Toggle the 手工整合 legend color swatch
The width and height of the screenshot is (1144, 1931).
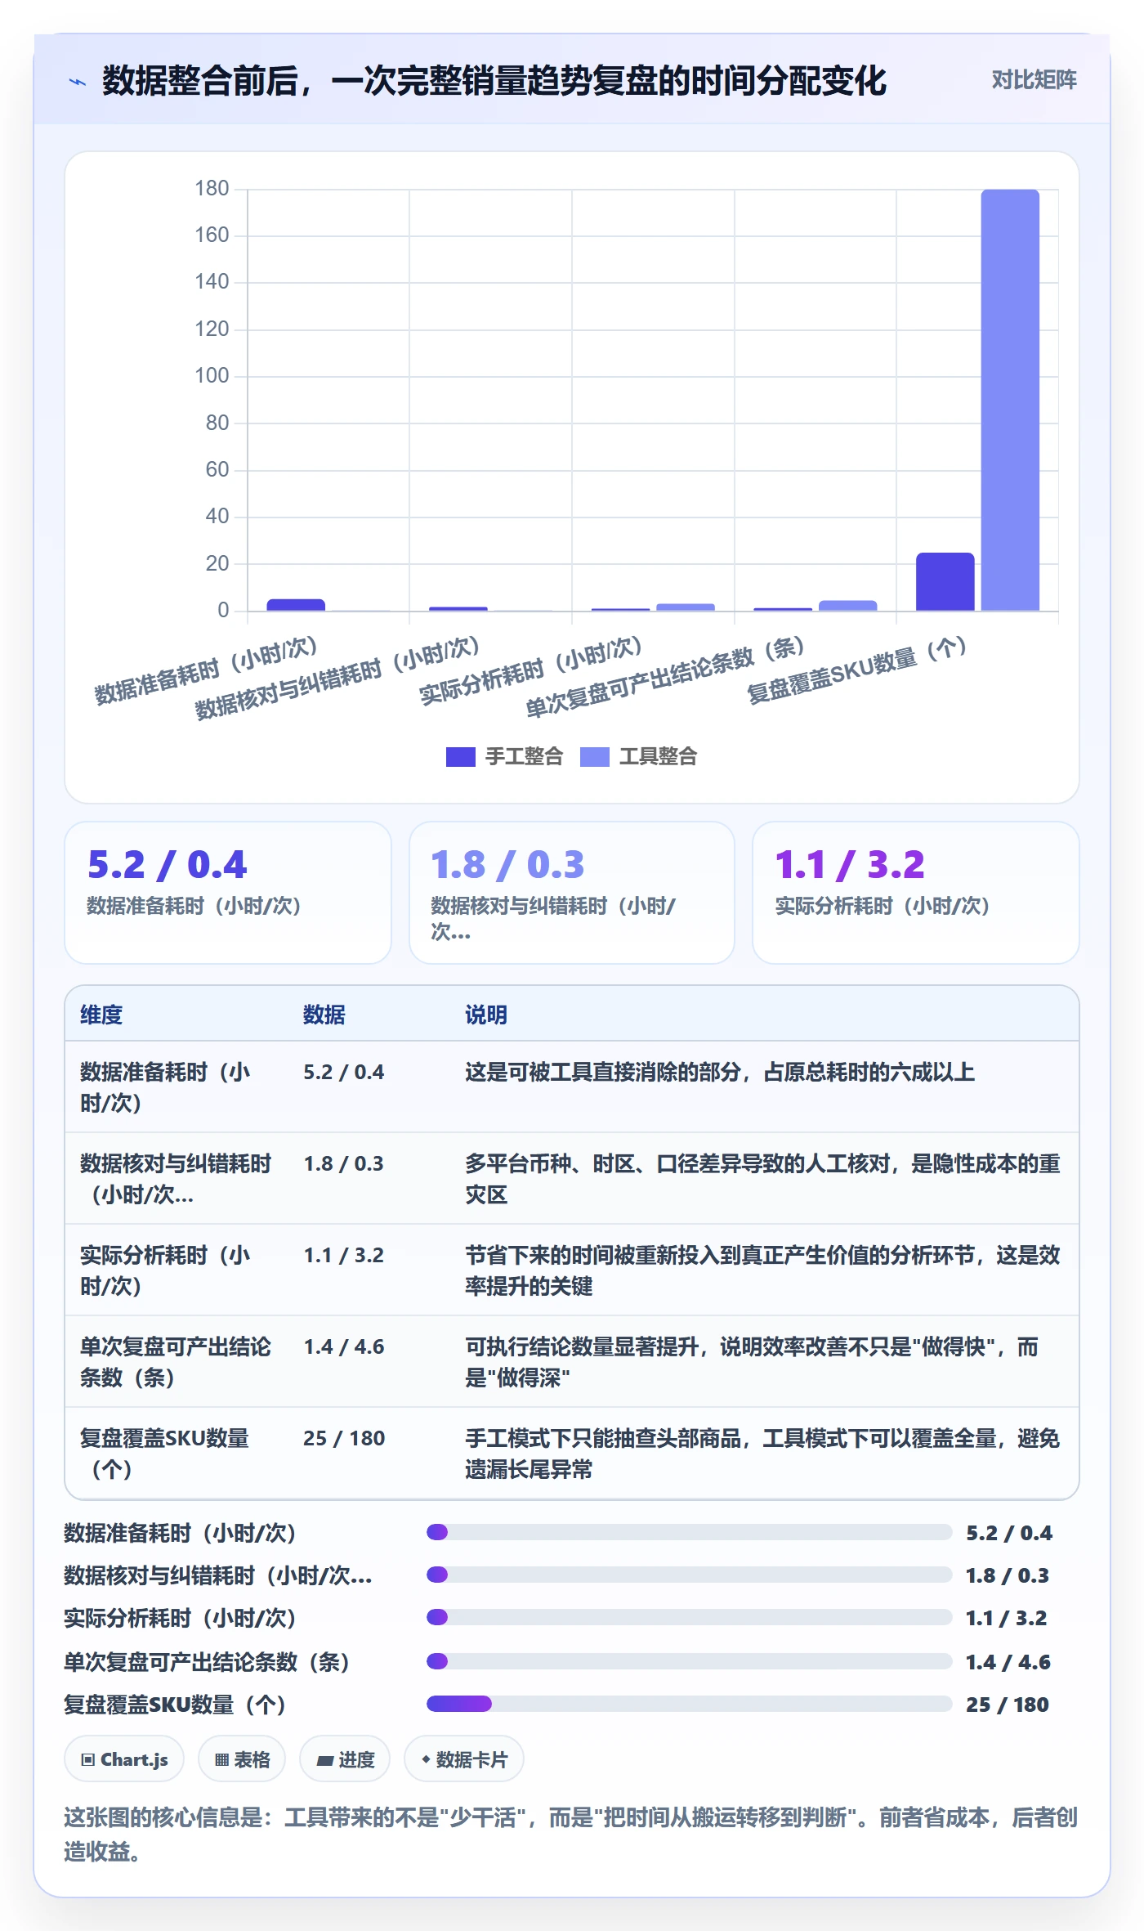pyautogui.click(x=460, y=757)
